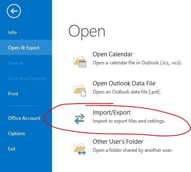
Task: Select Save Attachments in sidebar
Action: coord(26,79)
